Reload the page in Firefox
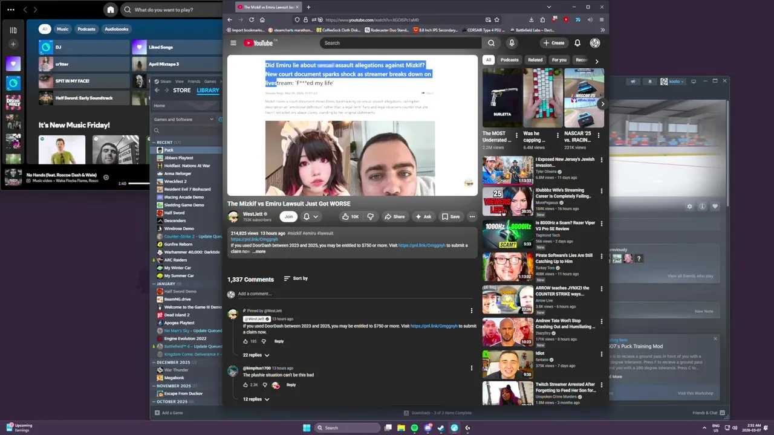The height and width of the screenshot is (435, 774). pyautogui.click(x=252, y=19)
